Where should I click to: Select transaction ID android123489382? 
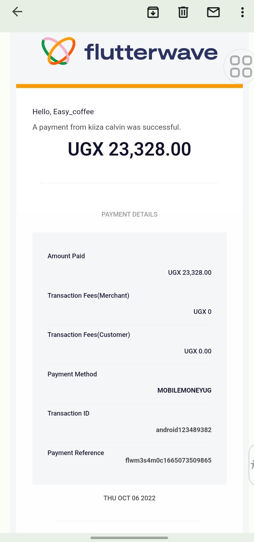pos(184,430)
